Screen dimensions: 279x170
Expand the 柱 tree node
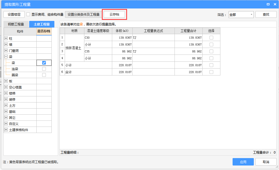6,38
